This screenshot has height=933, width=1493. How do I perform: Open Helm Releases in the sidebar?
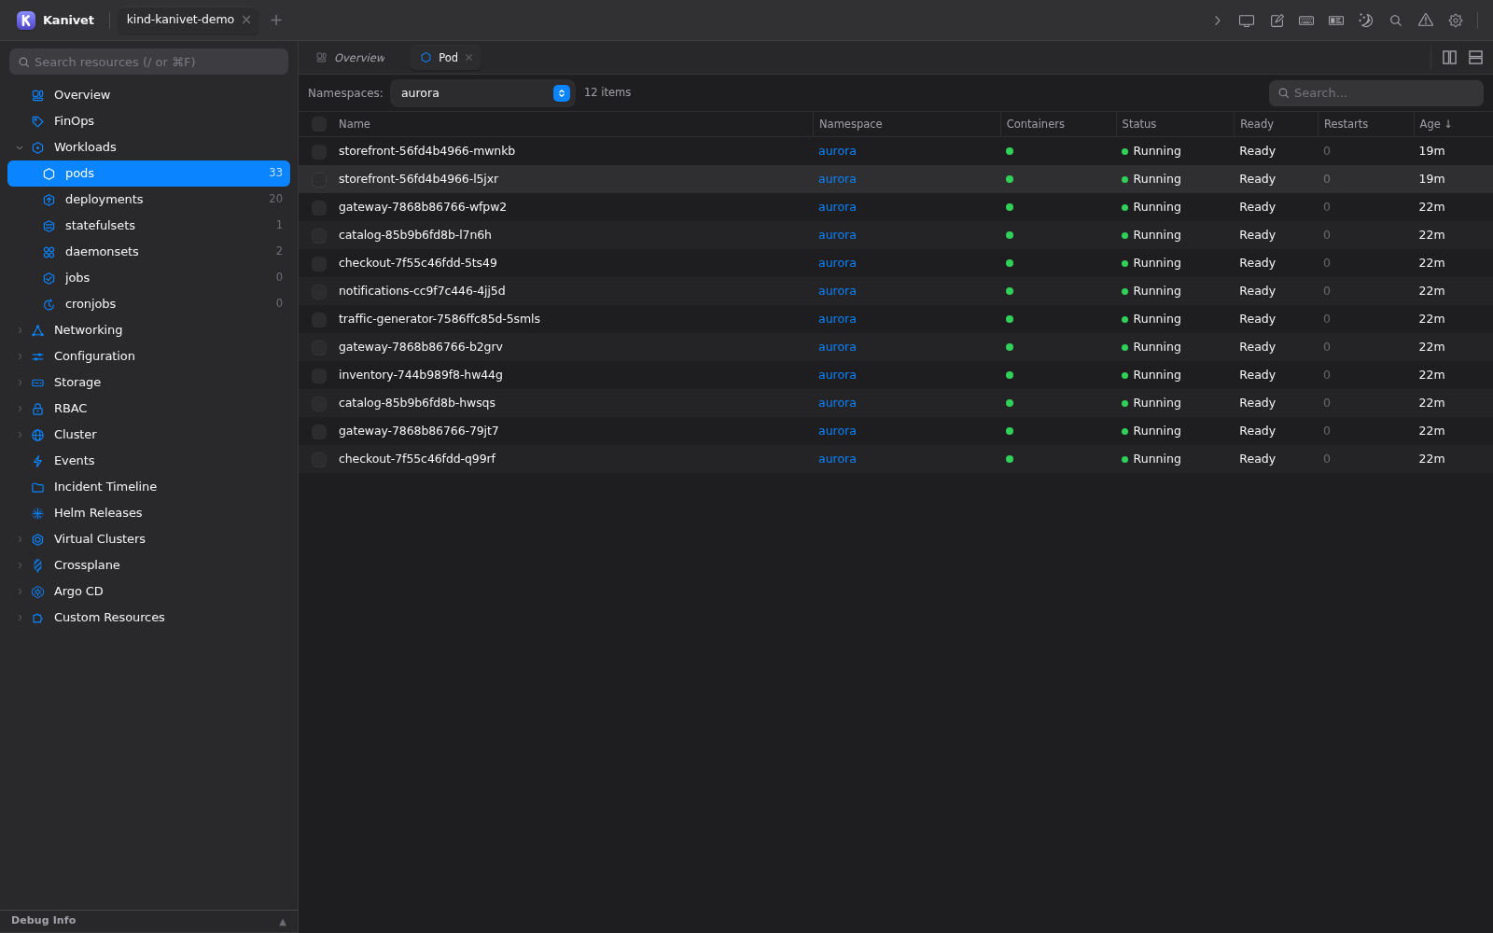pyautogui.click(x=149, y=513)
